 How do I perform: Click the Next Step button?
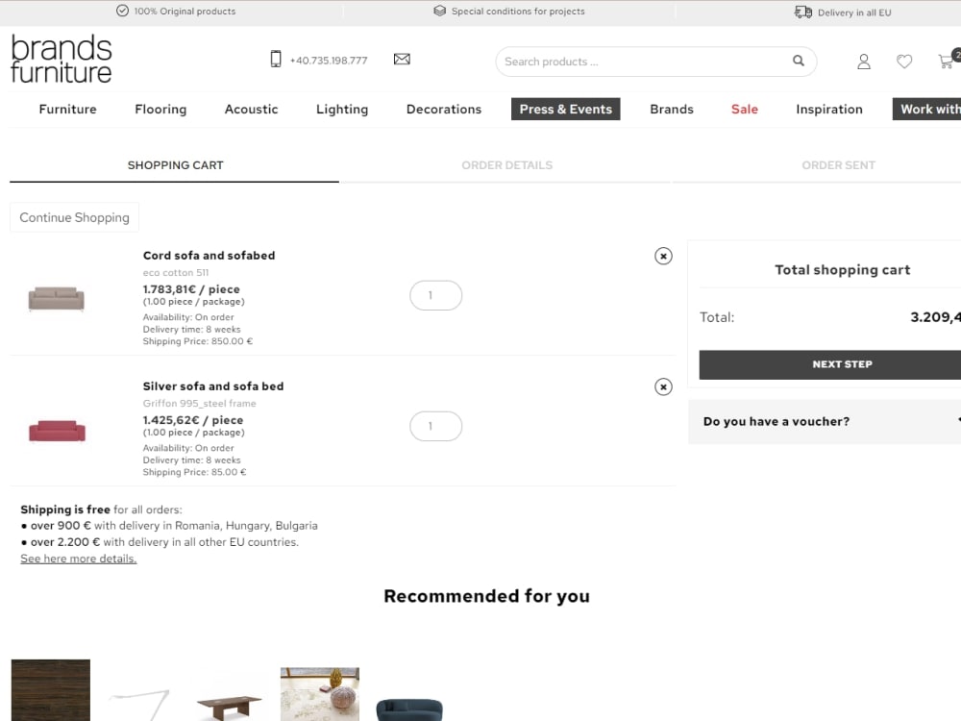coord(830,364)
